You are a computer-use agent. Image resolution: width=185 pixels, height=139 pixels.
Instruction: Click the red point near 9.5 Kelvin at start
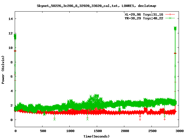click(15, 51)
